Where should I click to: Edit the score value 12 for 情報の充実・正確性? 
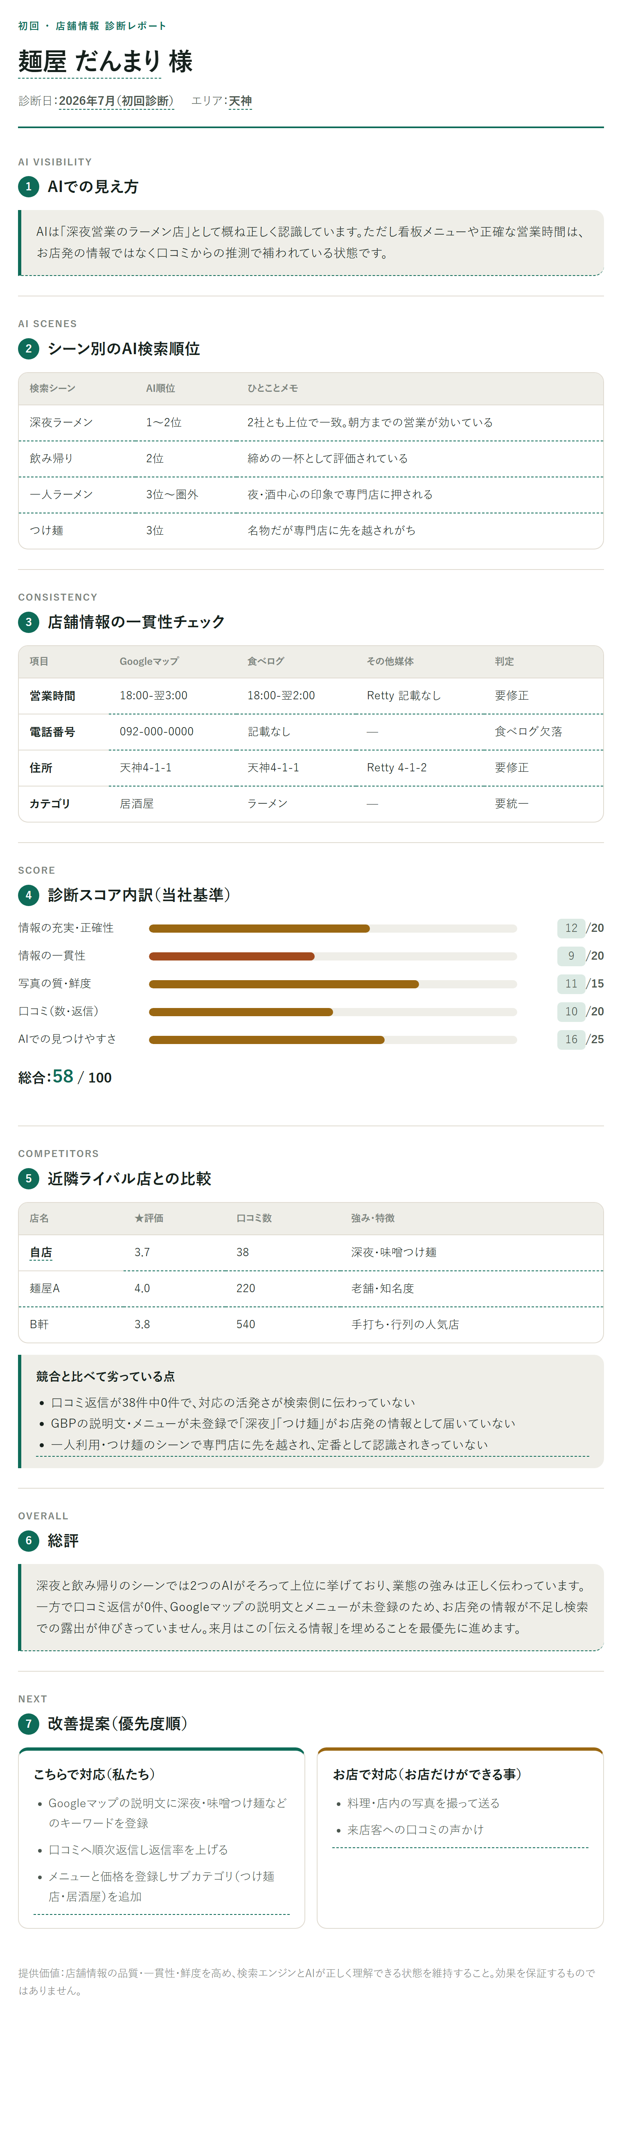[x=571, y=928]
